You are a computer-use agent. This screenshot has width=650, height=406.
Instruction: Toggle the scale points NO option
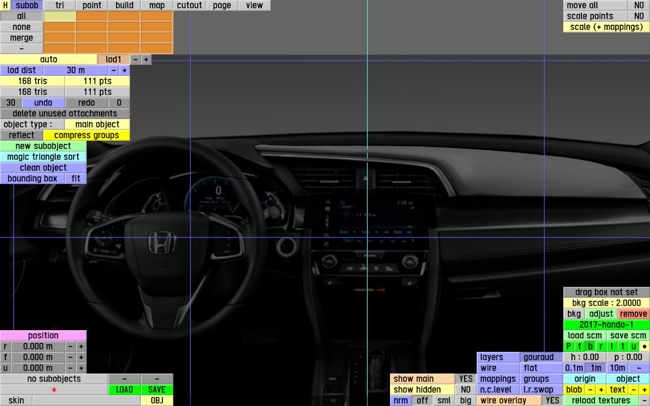(639, 16)
